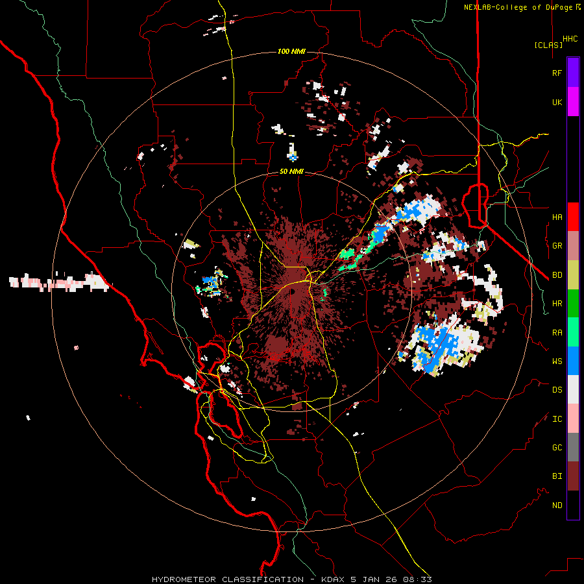
Task: Select the "RA" legend label
Action: [x=557, y=332]
